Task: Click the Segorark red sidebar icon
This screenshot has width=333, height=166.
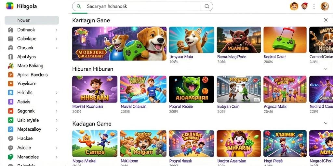Action: 11,111
